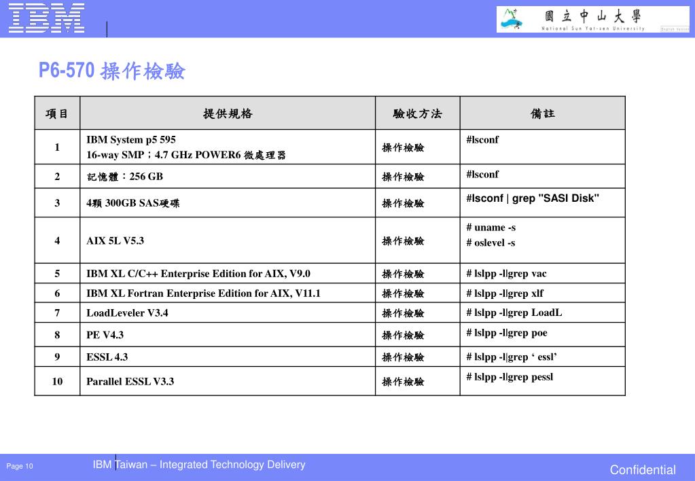
Task: Click the 'Page 10' footer label
Action: 20,466
